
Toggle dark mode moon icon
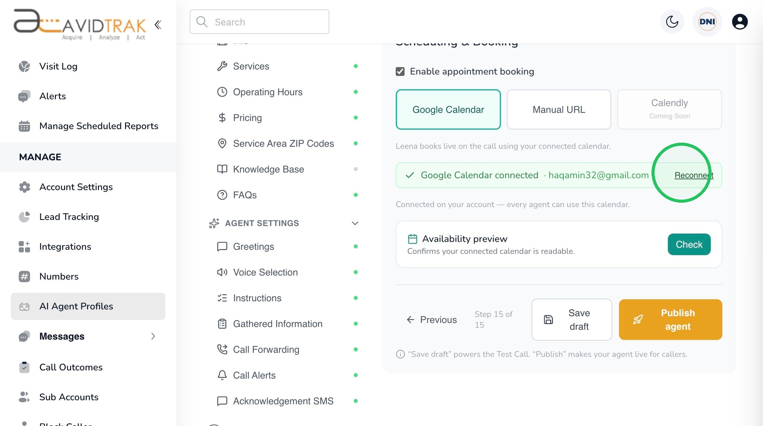coord(672,22)
